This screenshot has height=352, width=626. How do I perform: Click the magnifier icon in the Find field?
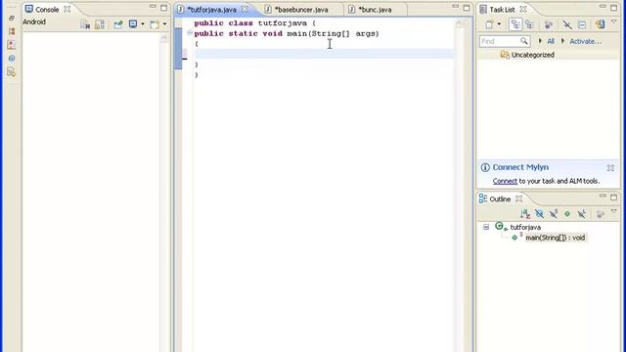[x=524, y=41]
